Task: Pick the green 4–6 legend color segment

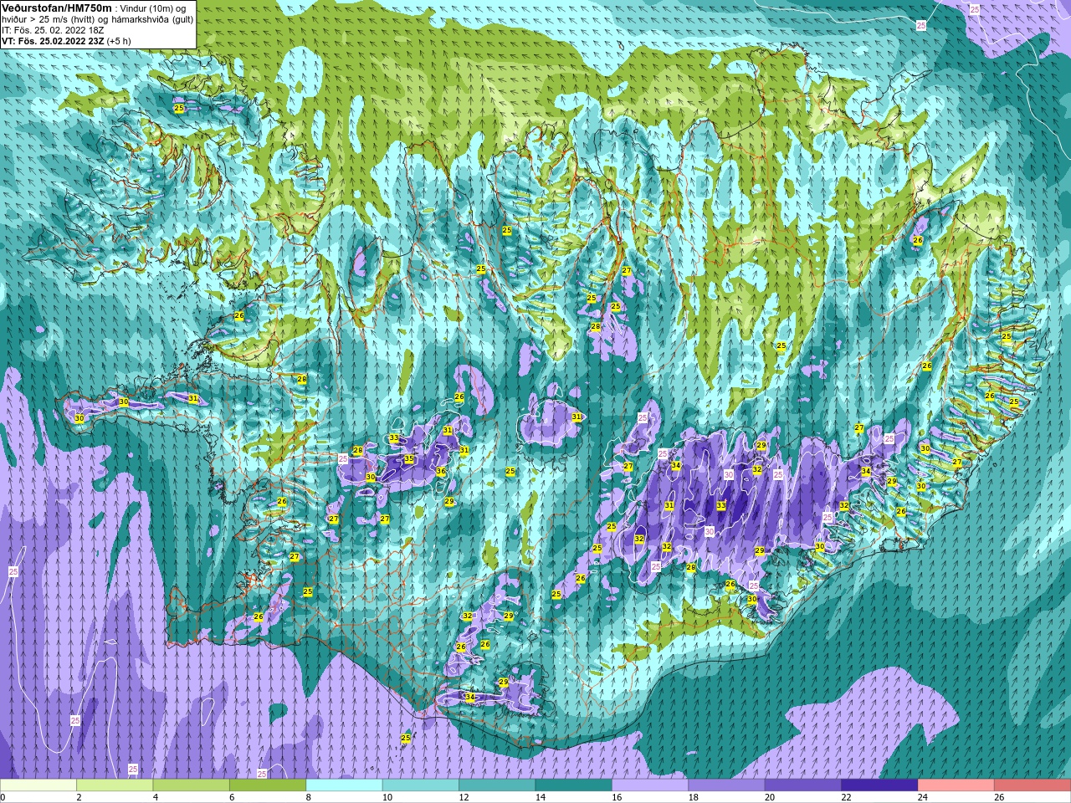Action: [x=192, y=785]
